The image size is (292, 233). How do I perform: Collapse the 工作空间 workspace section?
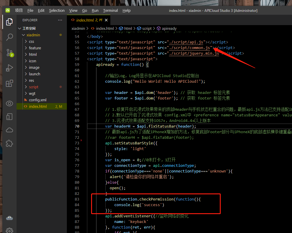pyautogui.click(x=29, y=28)
